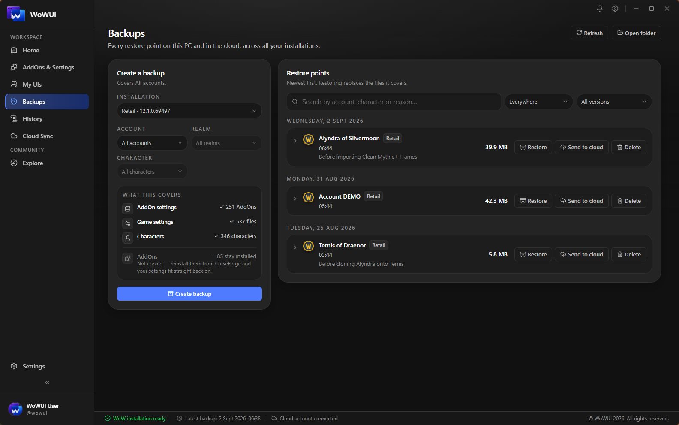Restore the Ternis of Draenor backup
The image size is (679, 425).
(x=533, y=254)
